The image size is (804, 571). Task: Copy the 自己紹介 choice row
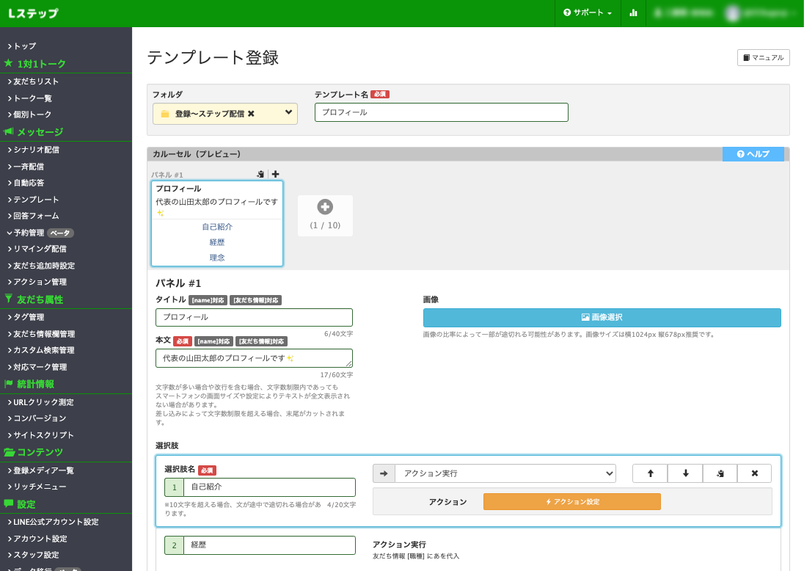tap(720, 473)
